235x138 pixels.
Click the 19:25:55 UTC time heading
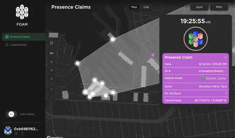[196, 21]
